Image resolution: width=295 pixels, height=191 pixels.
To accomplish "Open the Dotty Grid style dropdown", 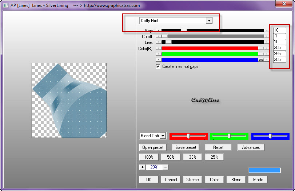I will tap(209, 21).
